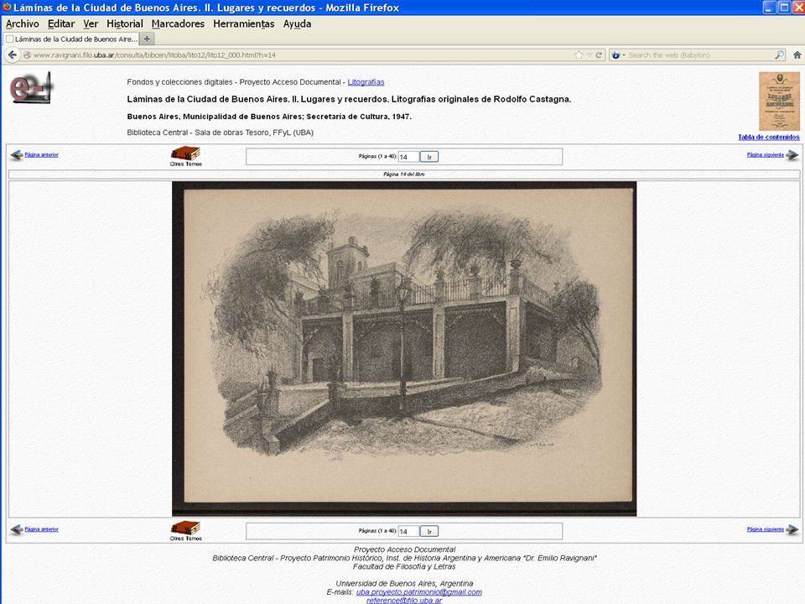Screen dimensions: 805x604
Task: Open the Ayuda menu
Action: pyautogui.click(x=297, y=23)
